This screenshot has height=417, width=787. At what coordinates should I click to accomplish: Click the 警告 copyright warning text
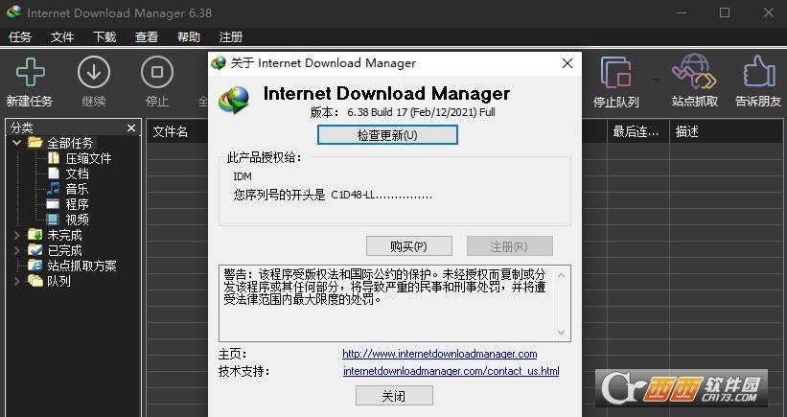coord(385,287)
